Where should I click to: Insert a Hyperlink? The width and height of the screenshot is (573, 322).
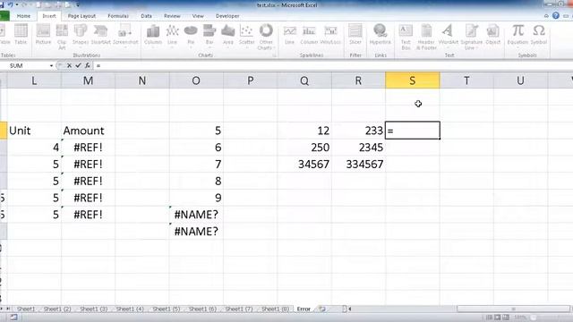coord(380,35)
